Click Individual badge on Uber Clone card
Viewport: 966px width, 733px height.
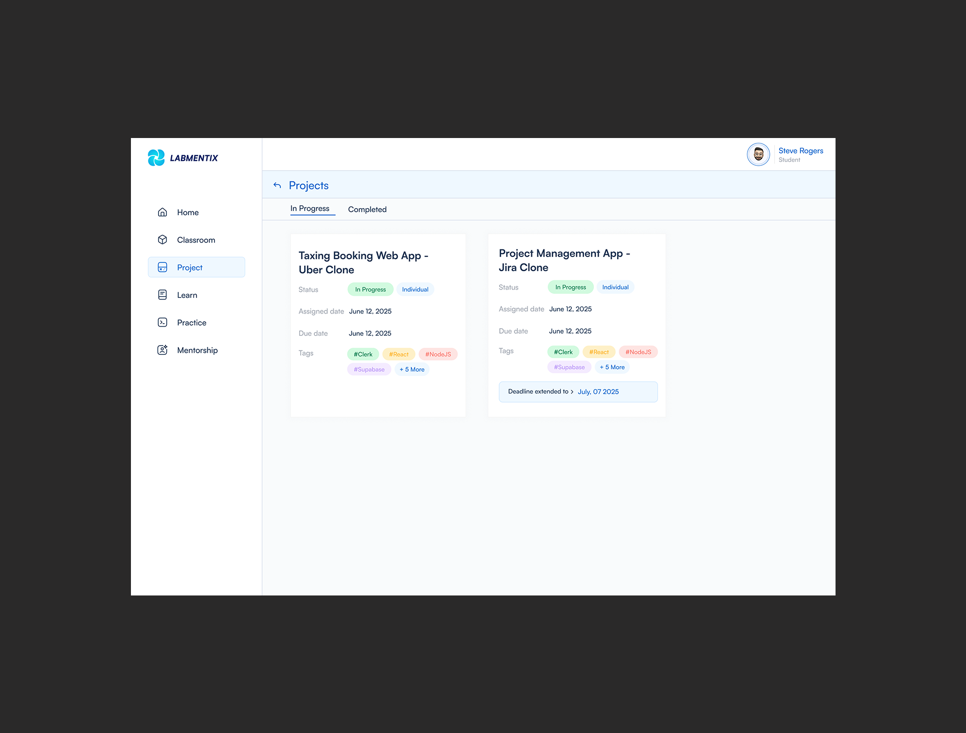[415, 290]
